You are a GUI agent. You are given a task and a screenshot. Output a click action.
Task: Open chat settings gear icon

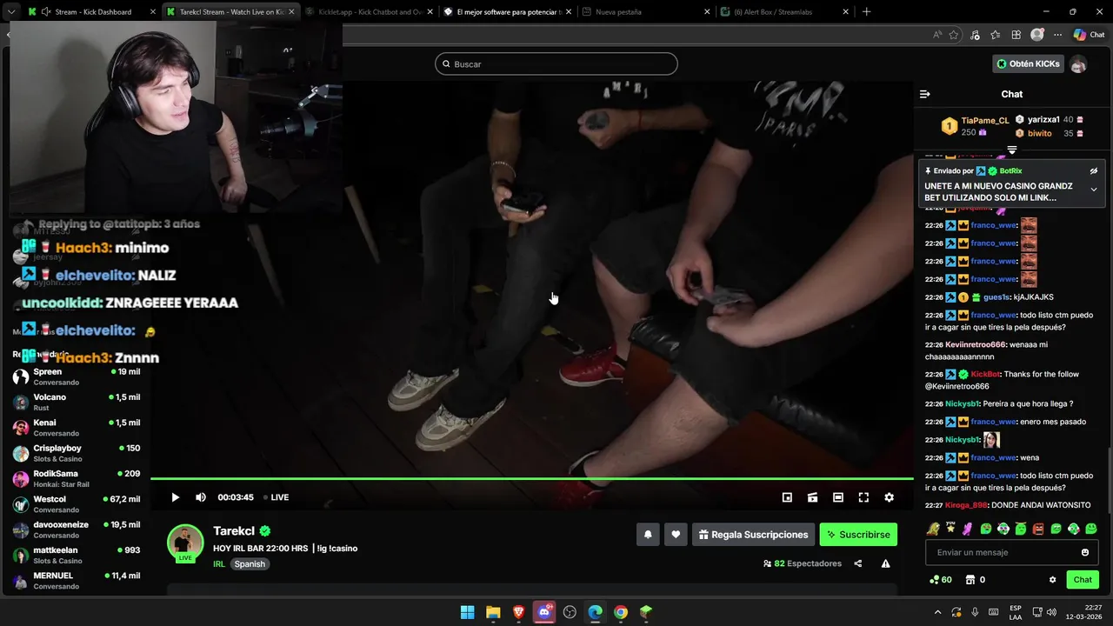pos(1052,579)
